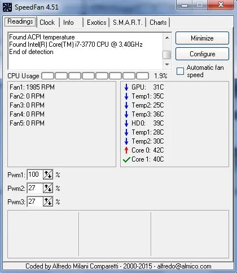
Task: Click the 'HD0: 39C' temperature text
Action: 148,123
